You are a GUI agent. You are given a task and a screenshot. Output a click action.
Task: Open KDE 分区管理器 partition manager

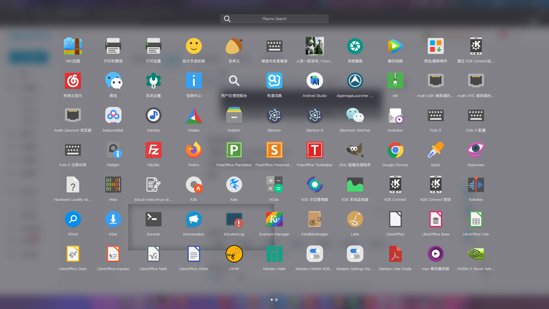point(315,185)
